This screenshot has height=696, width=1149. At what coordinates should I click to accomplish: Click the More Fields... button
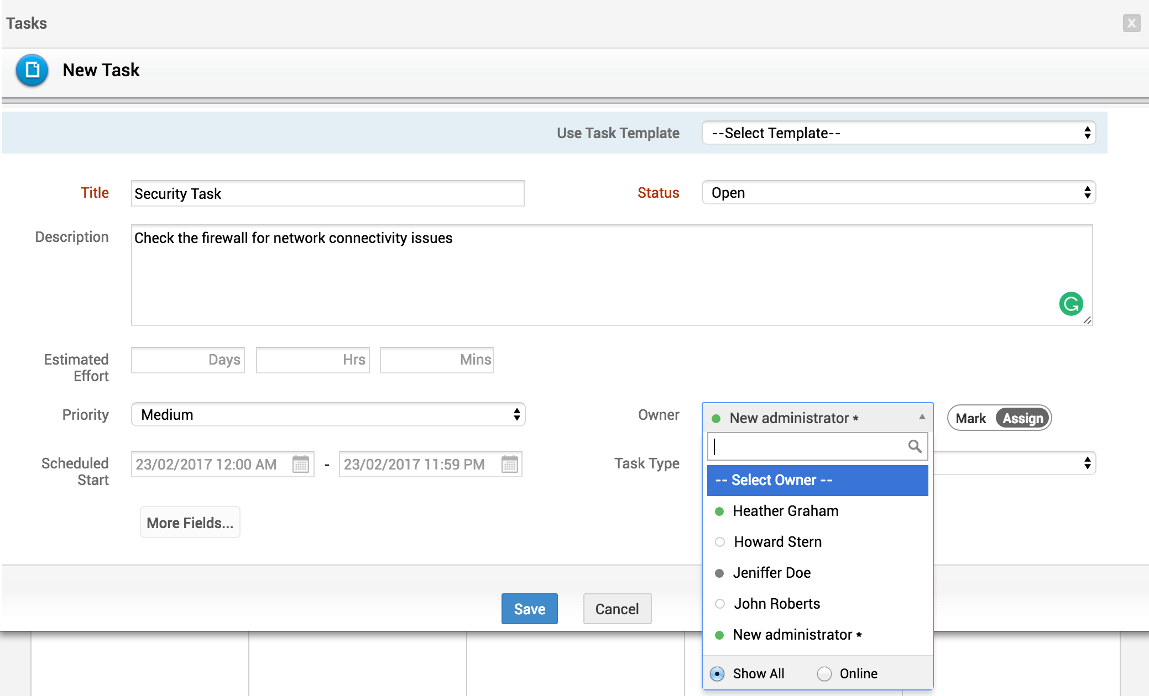click(x=190, y=523)
